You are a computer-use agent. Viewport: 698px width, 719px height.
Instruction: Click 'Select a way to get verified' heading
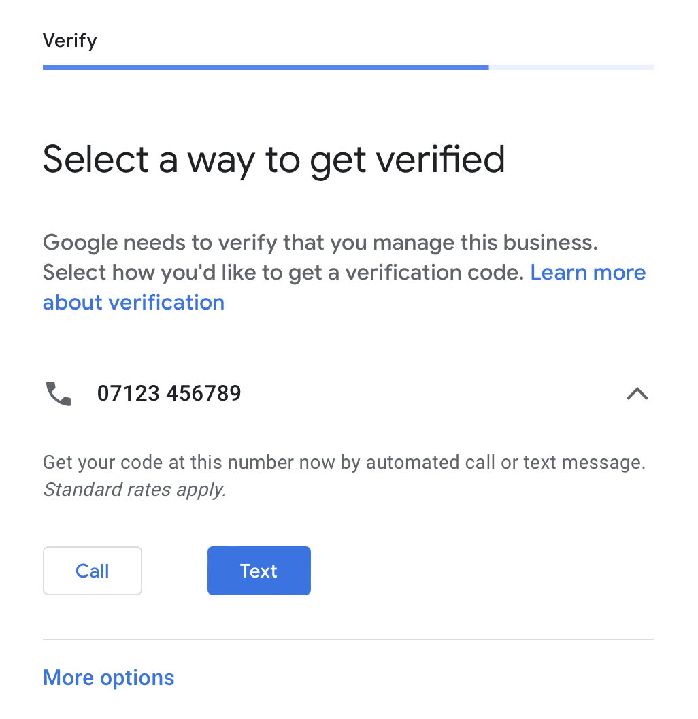273,160
